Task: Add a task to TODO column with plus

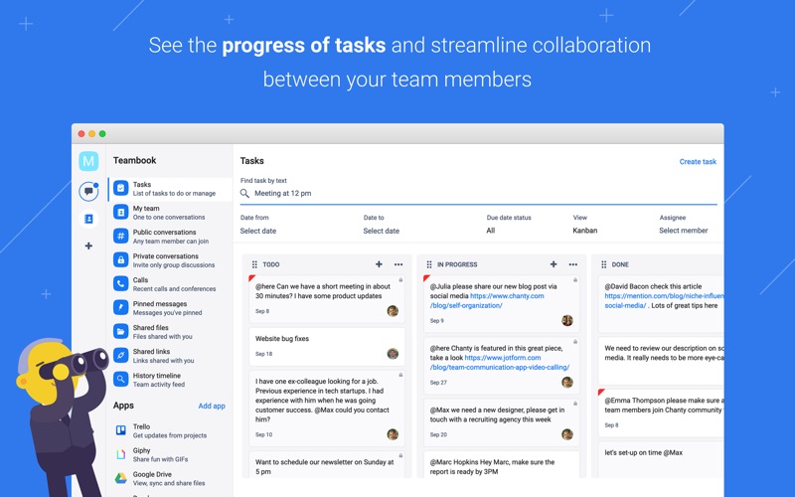Action: tap(379, 264)
